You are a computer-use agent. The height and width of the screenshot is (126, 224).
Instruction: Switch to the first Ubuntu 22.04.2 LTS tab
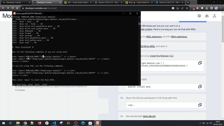(x=108, y=2)
